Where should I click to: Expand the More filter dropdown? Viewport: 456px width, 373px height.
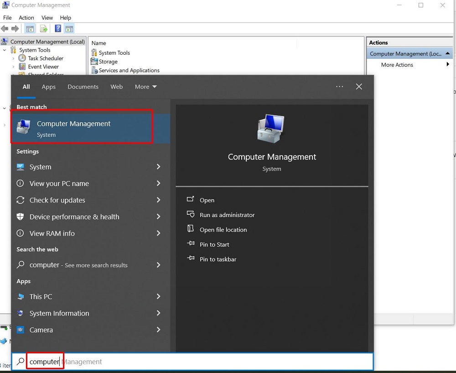coord(145,87)
